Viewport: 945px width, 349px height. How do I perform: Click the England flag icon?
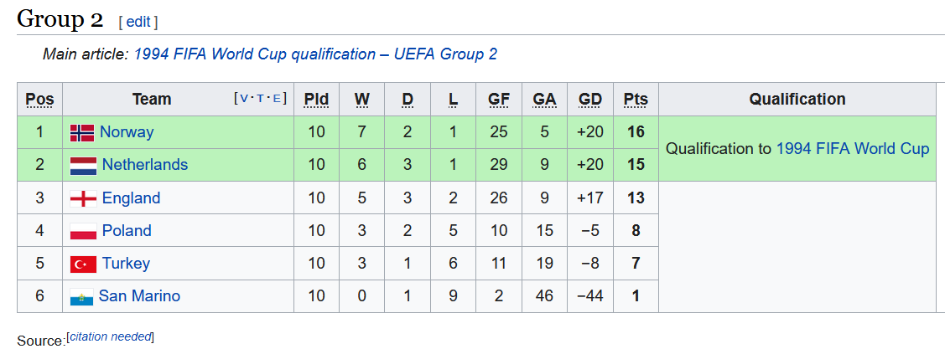[x=83, y=198]
